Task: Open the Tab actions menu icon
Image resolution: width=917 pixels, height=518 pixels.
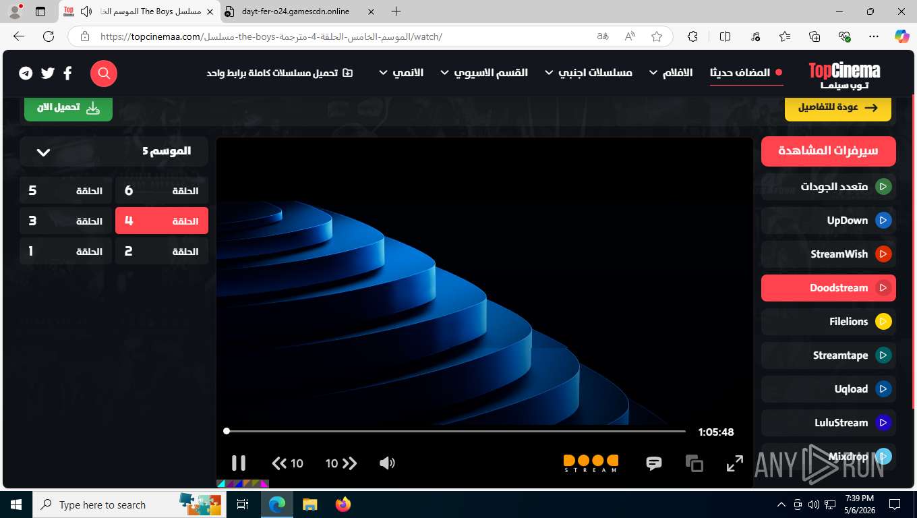Action: [40, 11]
